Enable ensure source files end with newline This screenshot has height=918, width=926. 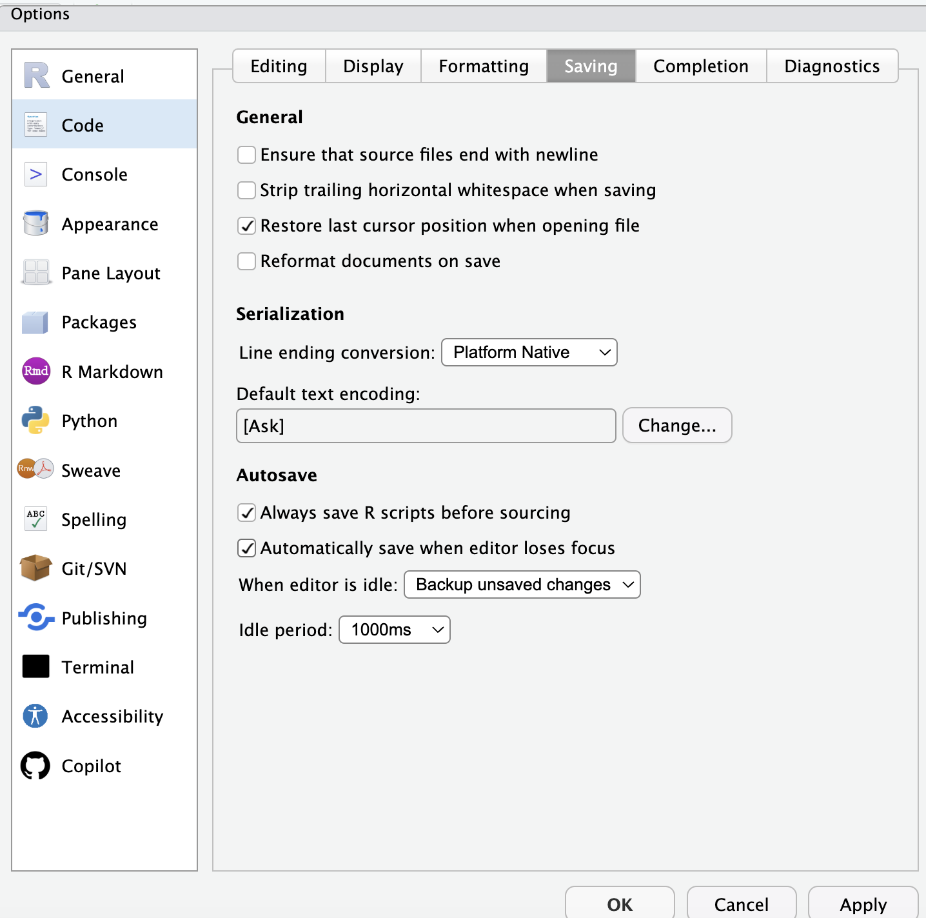[x=246, y=155]
